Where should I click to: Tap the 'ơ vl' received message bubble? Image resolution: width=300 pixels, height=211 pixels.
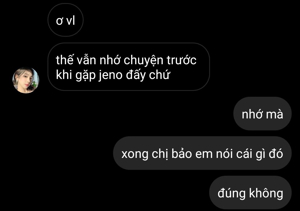(x=66, y=20)
